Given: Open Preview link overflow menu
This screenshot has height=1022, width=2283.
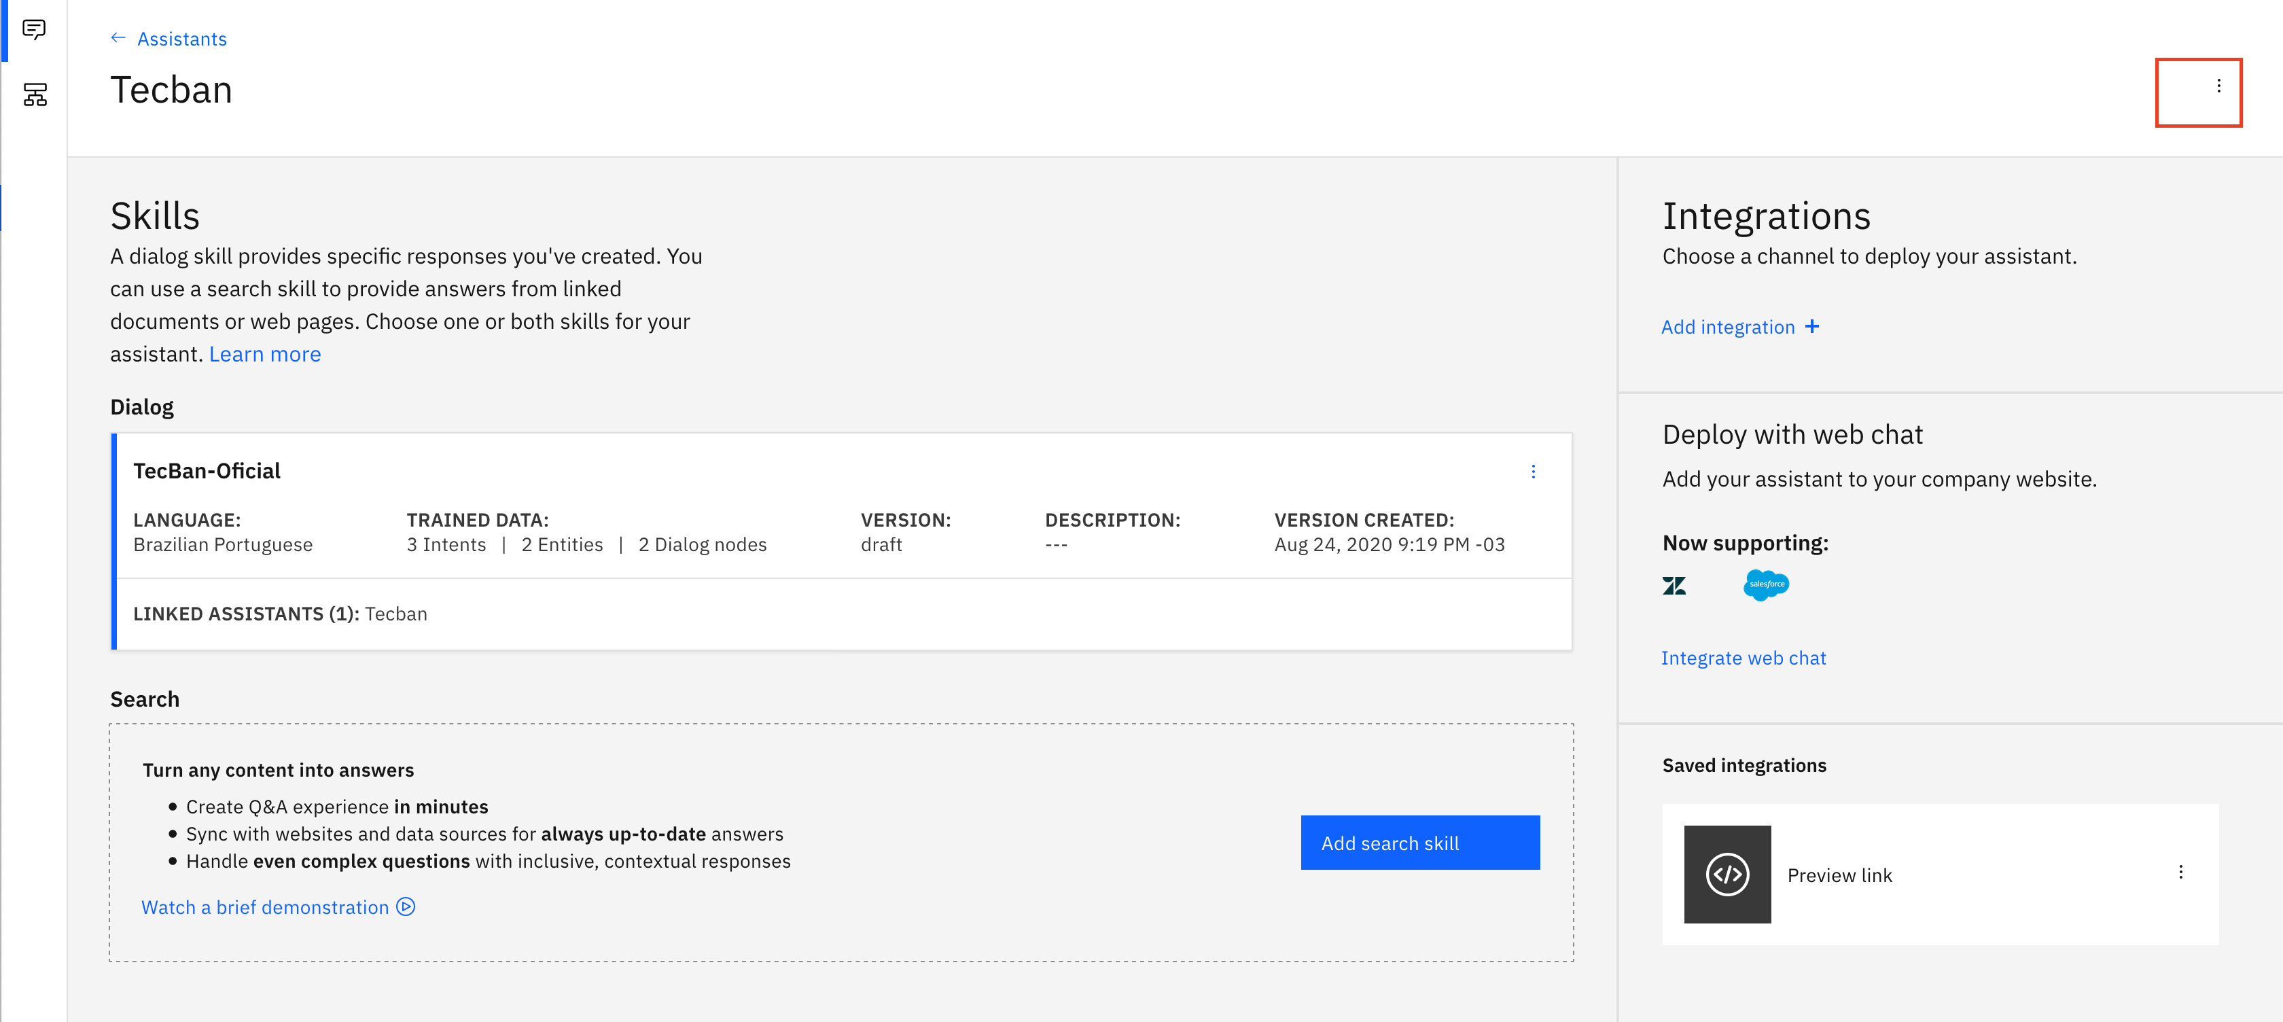Looking at the screenshot, I should (2180, 873).
